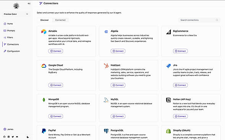
Task: Connect HubSpot
Action: pos(118,85)
